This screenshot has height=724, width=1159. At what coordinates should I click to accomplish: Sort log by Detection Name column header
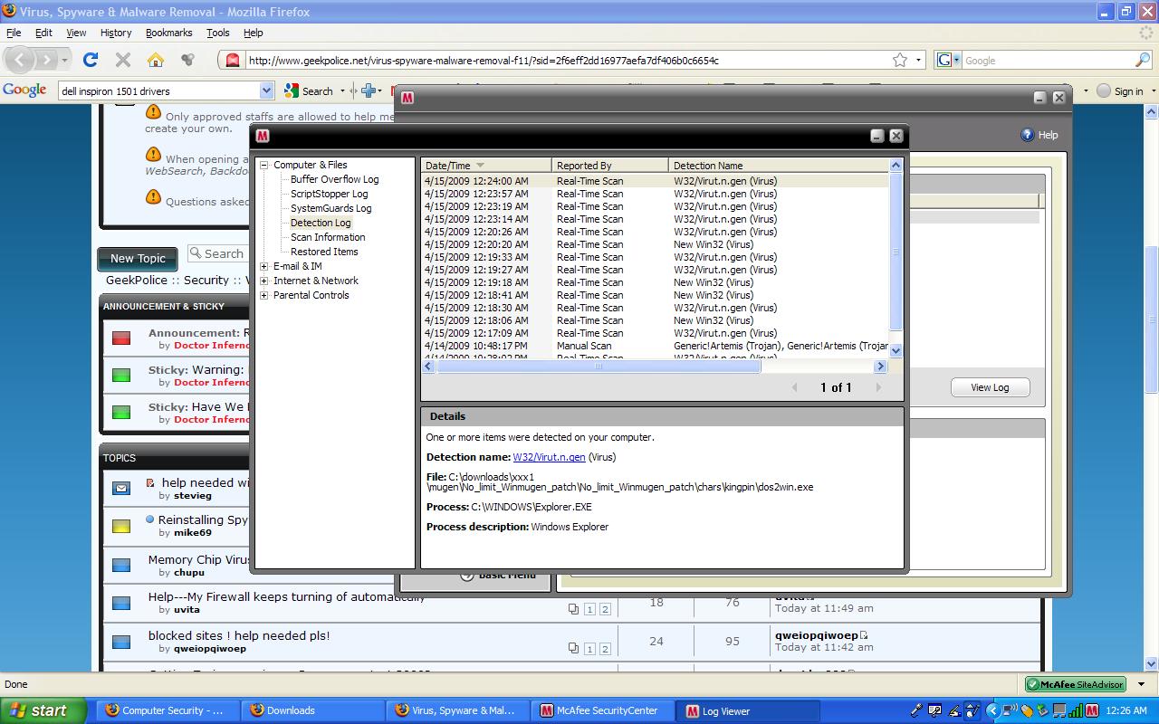(779, 166)
